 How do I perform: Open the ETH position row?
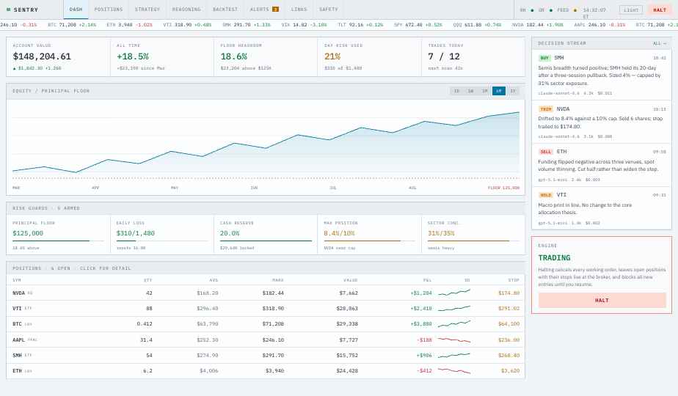point(266,371)
